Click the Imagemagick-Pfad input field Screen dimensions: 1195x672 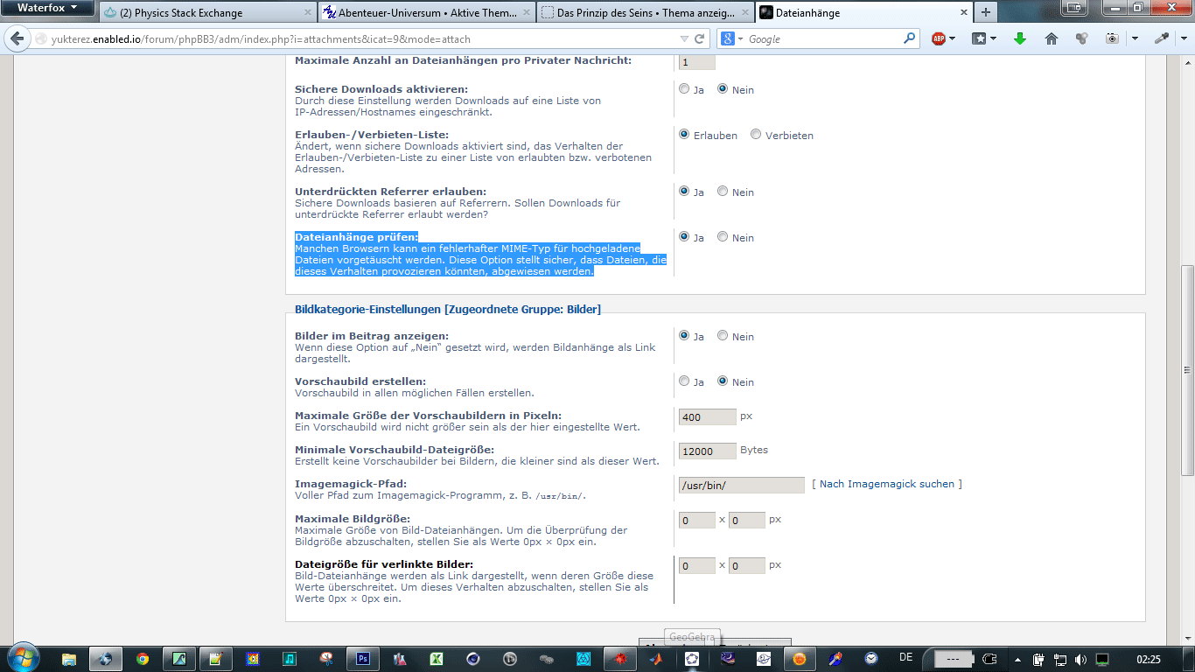(x=741, y=485)
